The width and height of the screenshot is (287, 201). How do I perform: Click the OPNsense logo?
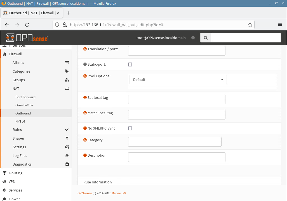[x=27, y=38]
